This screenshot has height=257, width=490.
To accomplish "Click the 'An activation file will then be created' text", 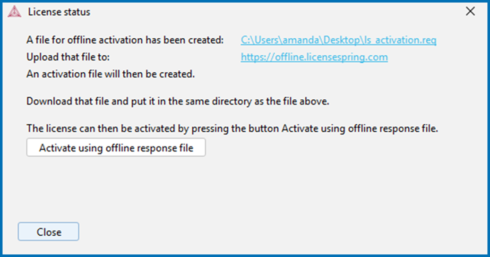I will tap(111, 74).
